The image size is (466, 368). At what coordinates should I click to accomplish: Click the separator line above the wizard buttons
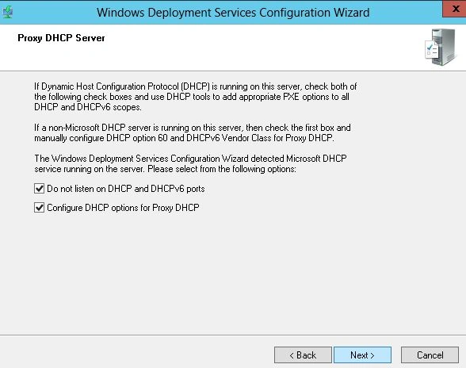coord(233,335)
